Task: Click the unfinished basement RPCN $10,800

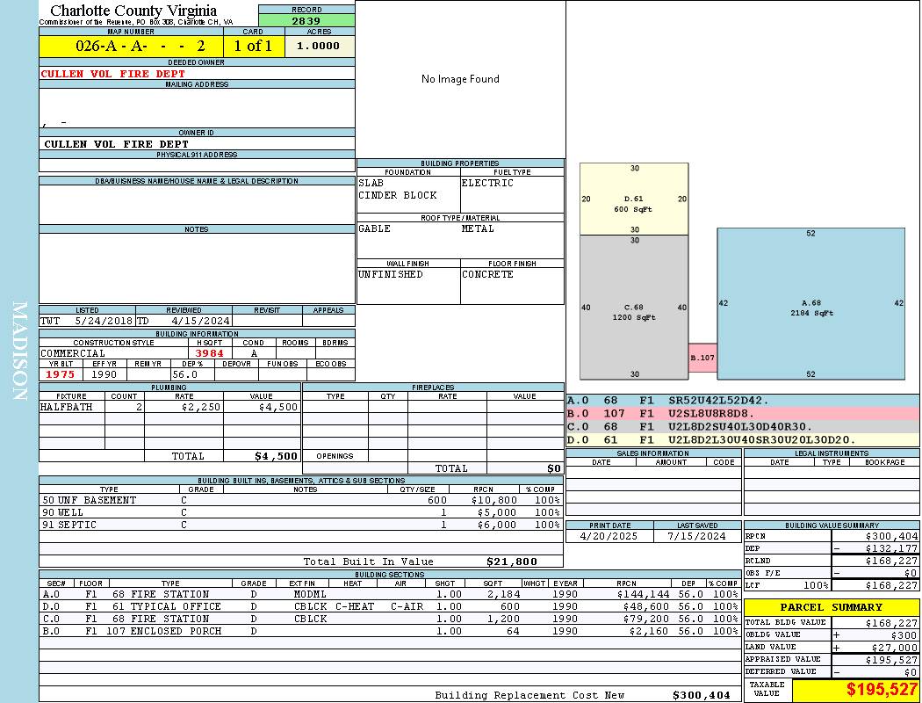Action: coord(493,500)
